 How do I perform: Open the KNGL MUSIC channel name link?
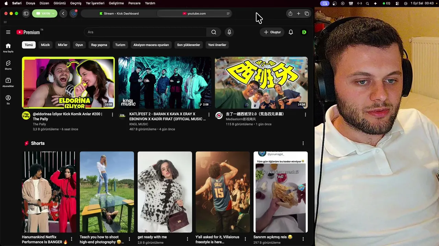[139, 124]
